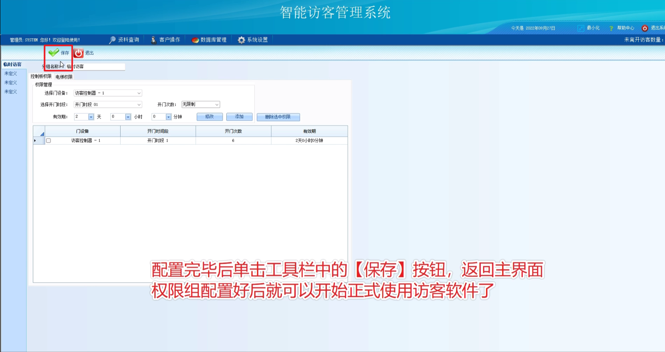Open the 选择开门时段 dropdown
Screen dimensions: 665x352
tap(139, 105)
